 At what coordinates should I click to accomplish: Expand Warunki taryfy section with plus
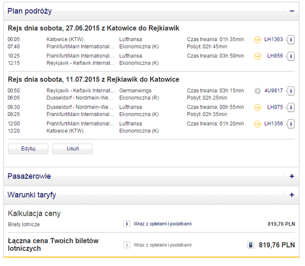tap(291, 195)
